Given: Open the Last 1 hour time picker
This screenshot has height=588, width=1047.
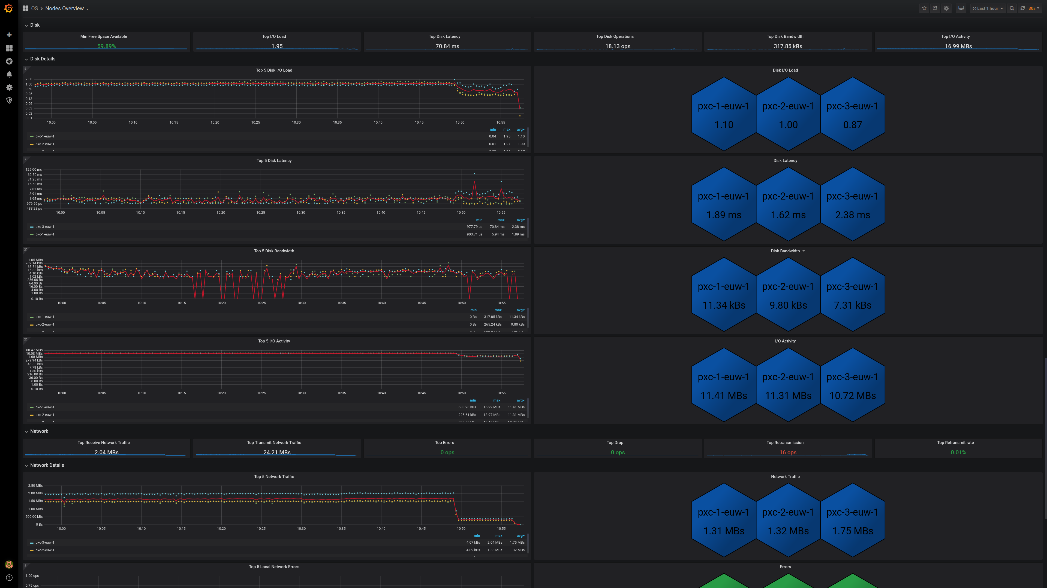Looking at the screenshot, I should [x=988, y=8].
